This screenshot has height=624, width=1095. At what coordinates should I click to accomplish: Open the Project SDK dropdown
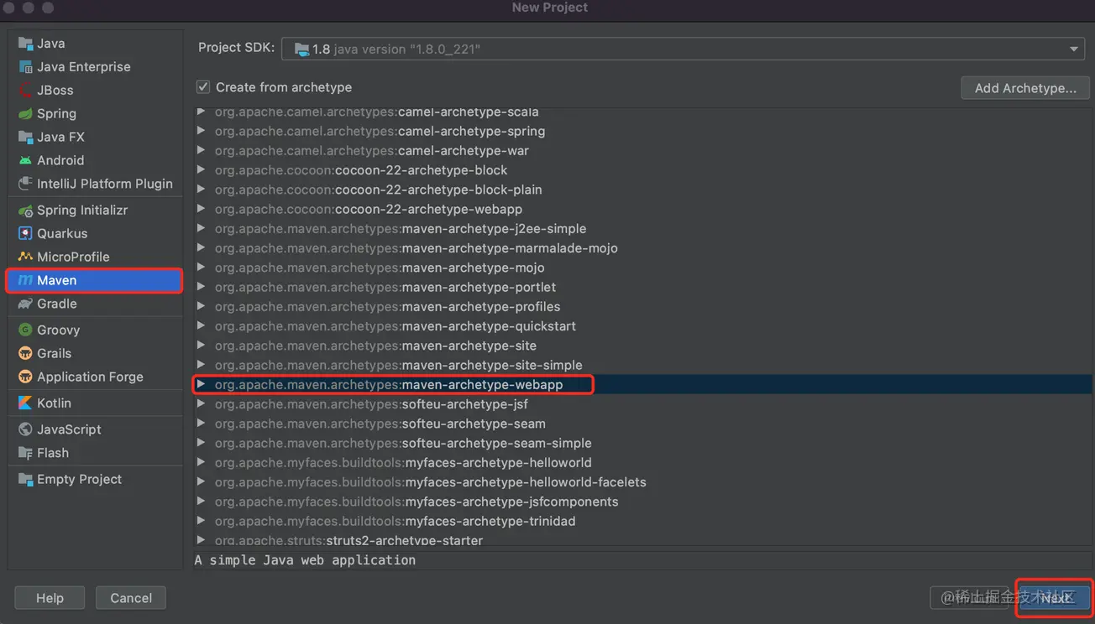pyautogui.click(x=1073, y=49)
